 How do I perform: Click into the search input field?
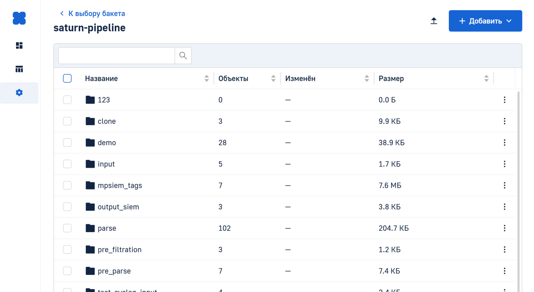[x=116, y=55]
